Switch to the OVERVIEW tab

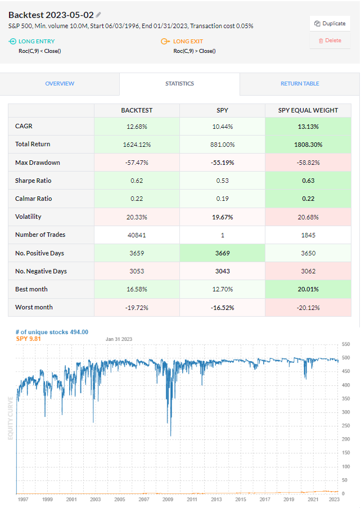(60, 83)
